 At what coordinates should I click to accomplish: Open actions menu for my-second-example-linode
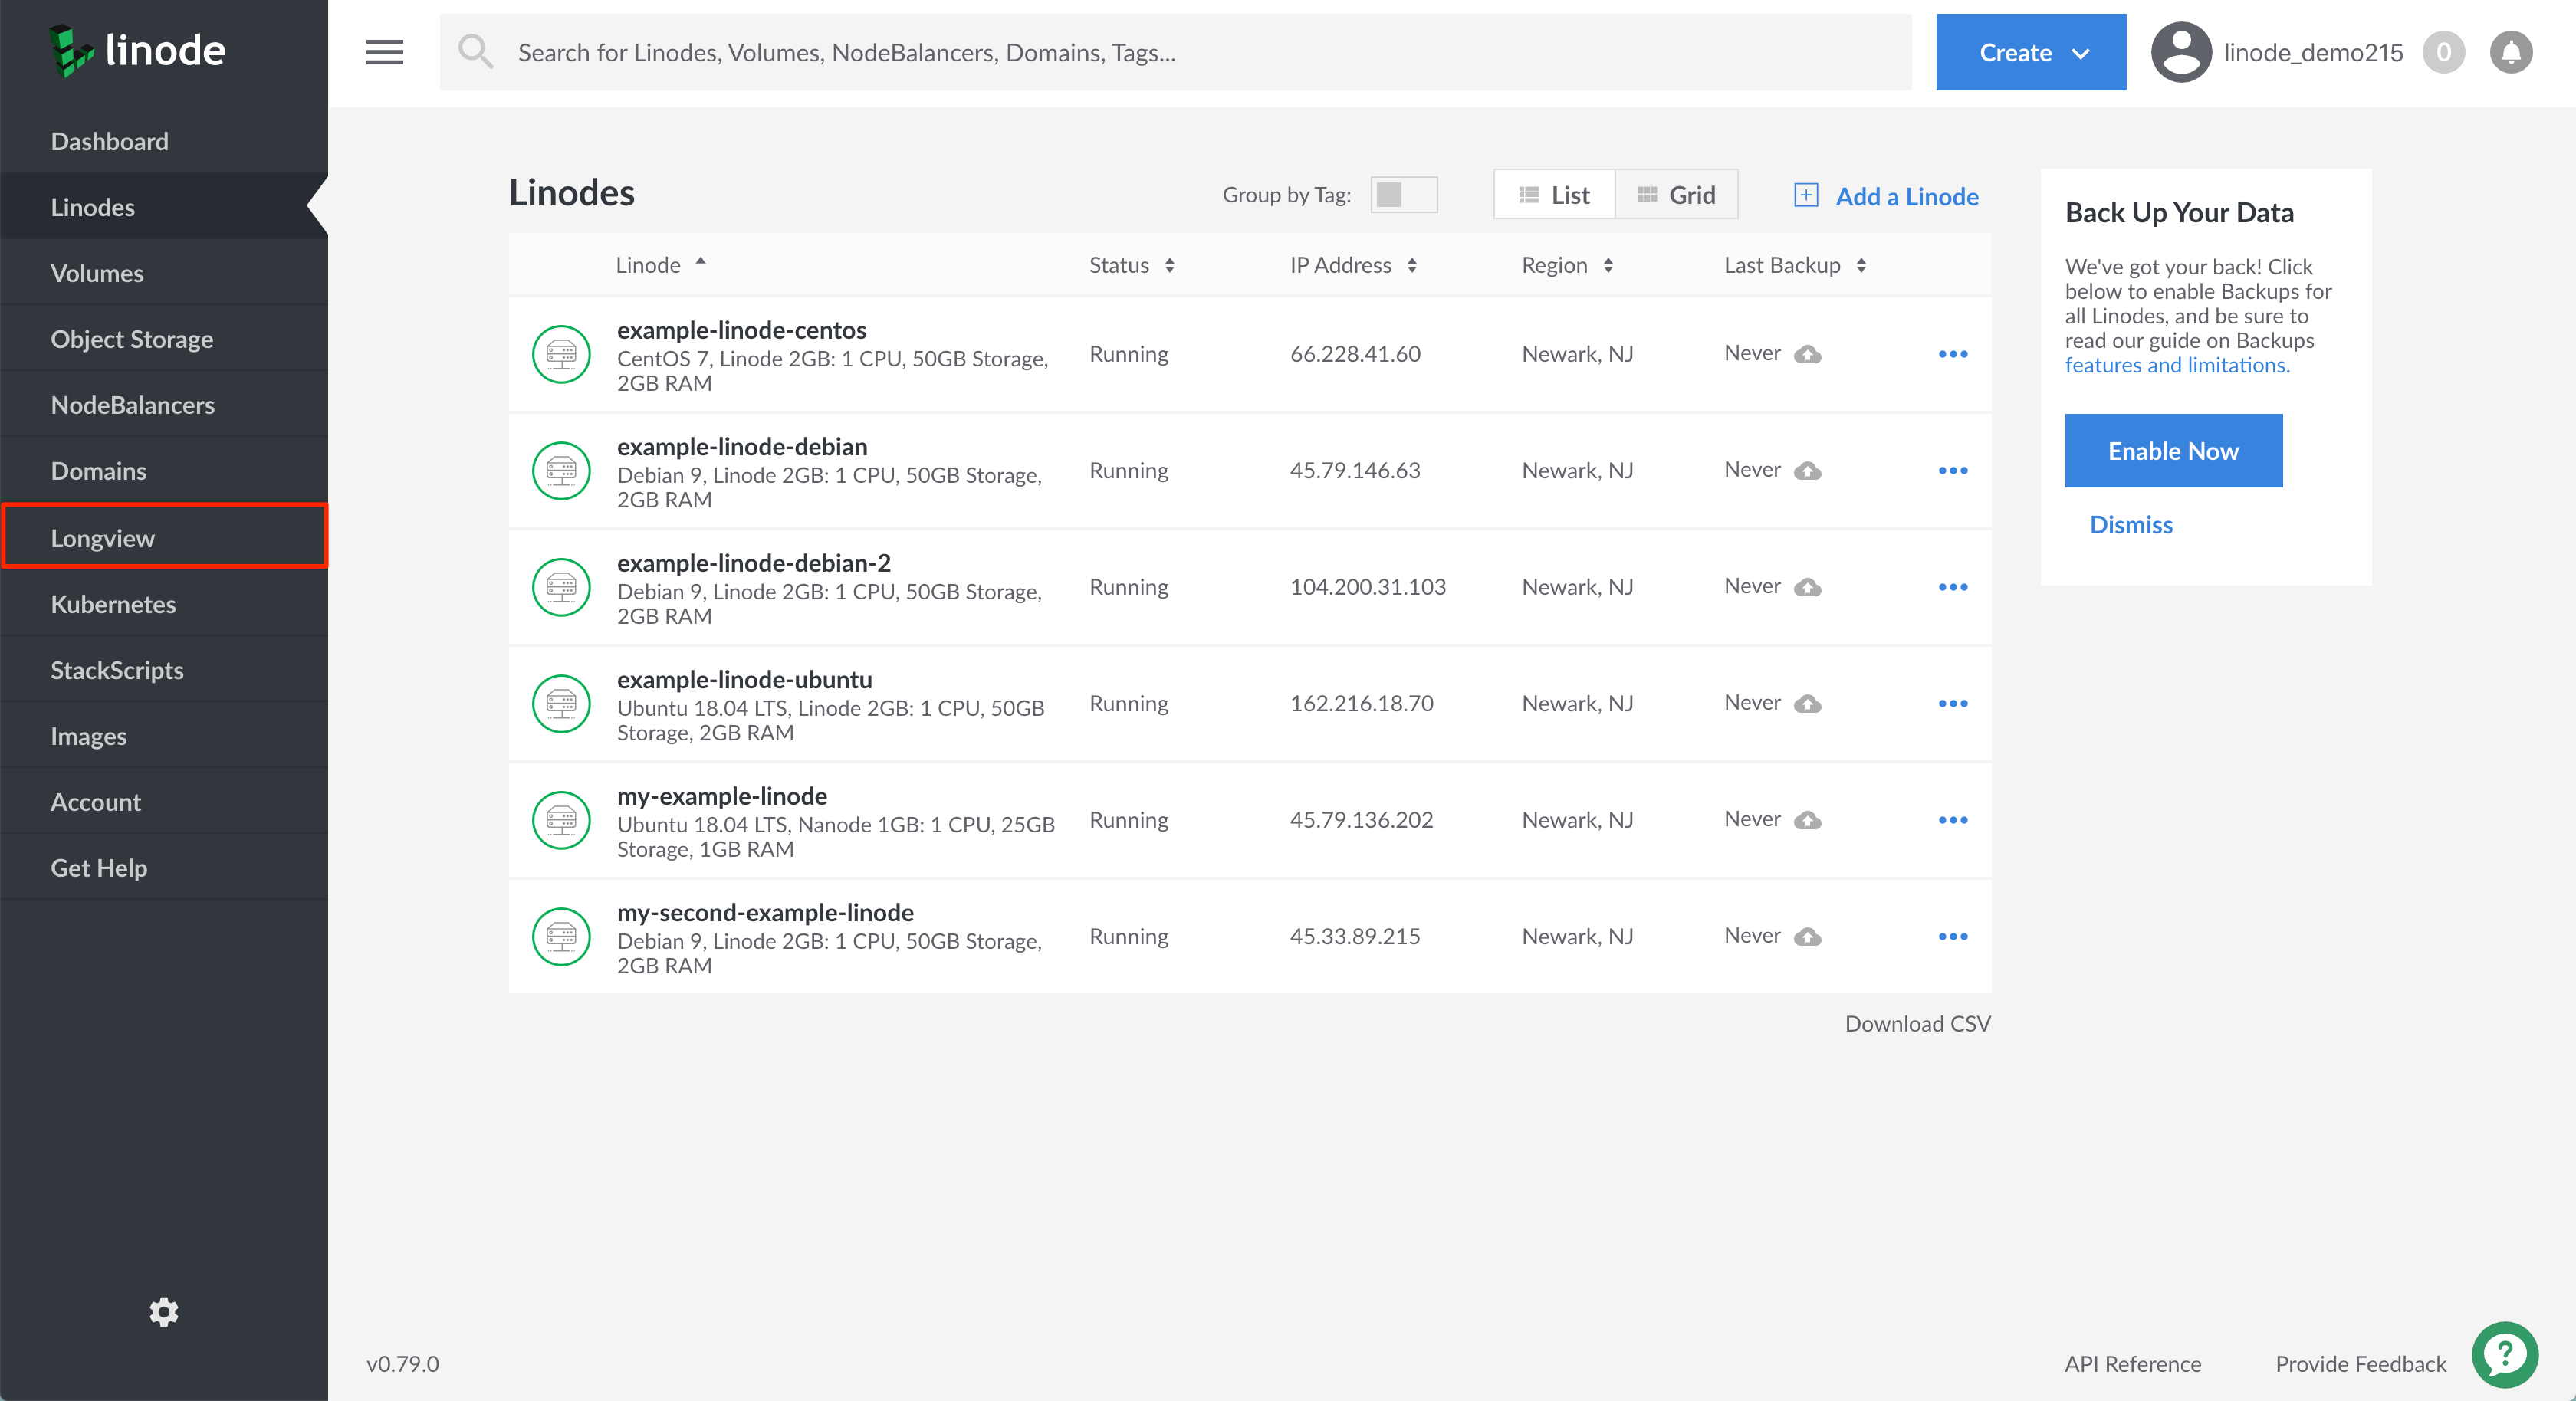[1952, 936]
